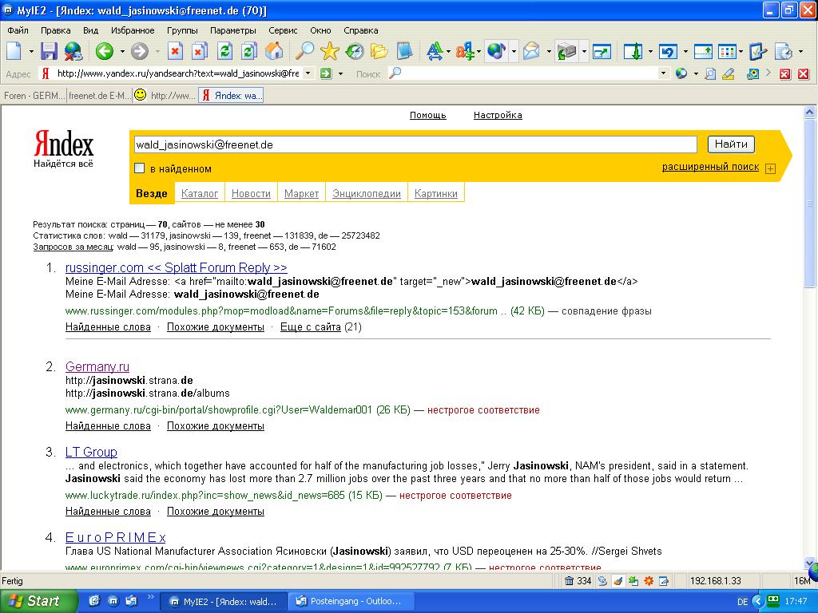Open the Windows Start menu

38,601
